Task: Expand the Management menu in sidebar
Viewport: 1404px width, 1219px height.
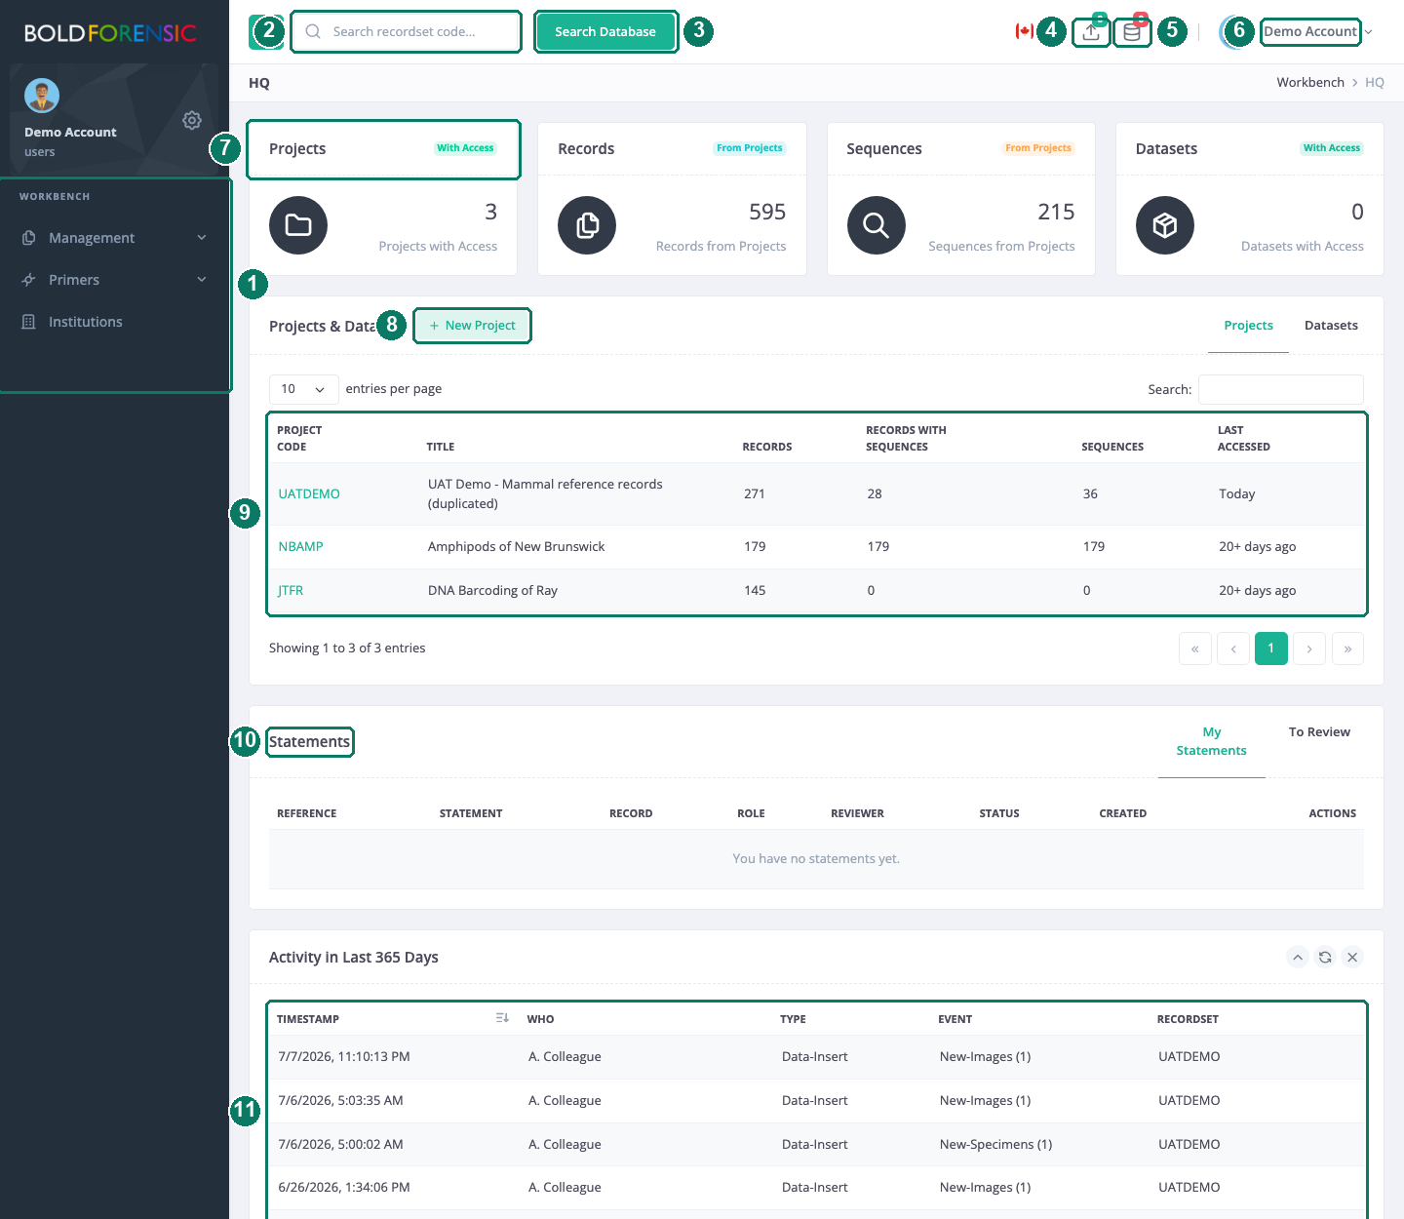Action: point(114,238)
